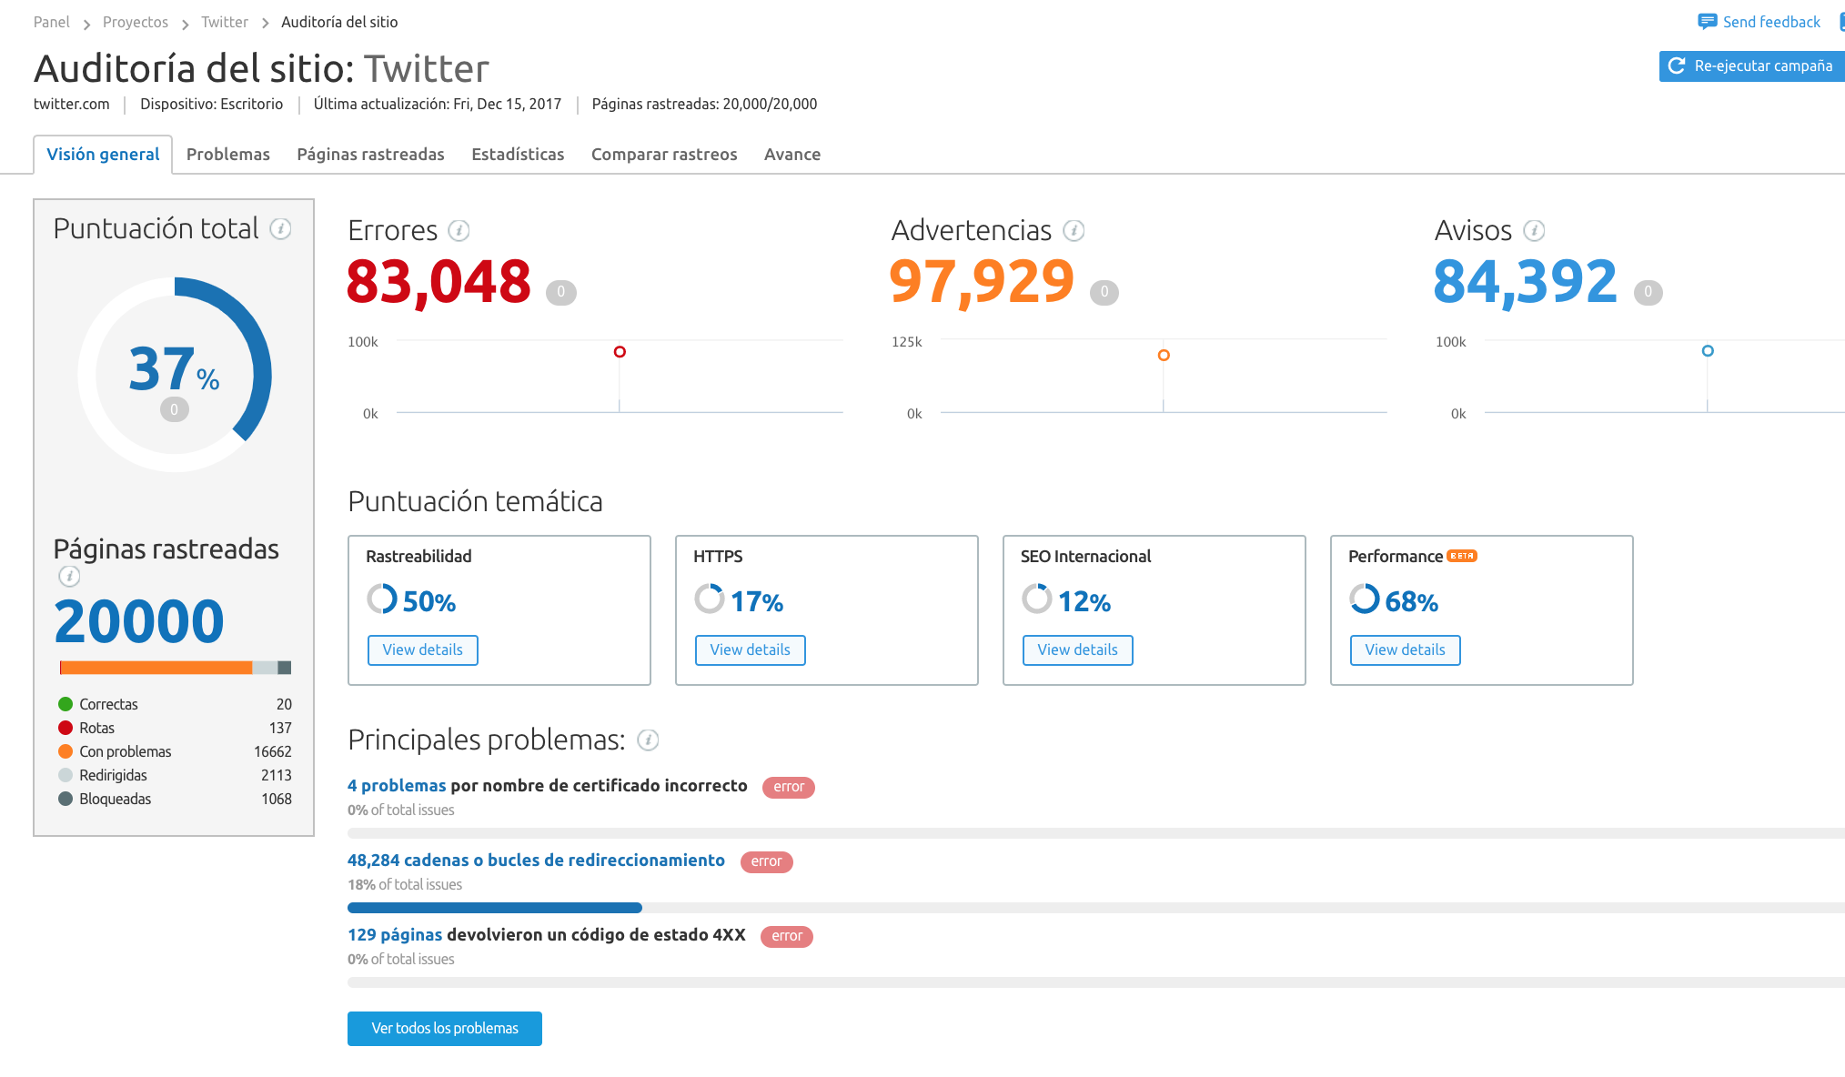Image resolution: width=1845 pixels, height=1077 pixels.
Task: Click the orange Advertencias chart data point
Action: point(1164,356)
